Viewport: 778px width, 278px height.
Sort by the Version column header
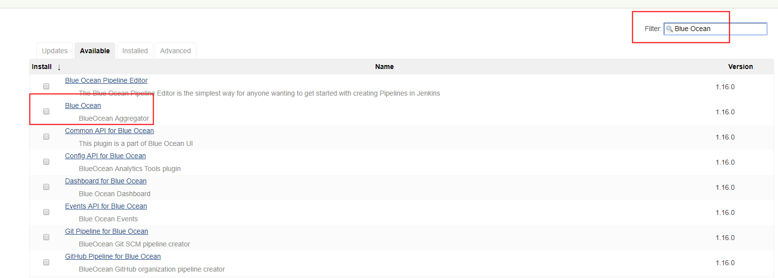(741, 67)
